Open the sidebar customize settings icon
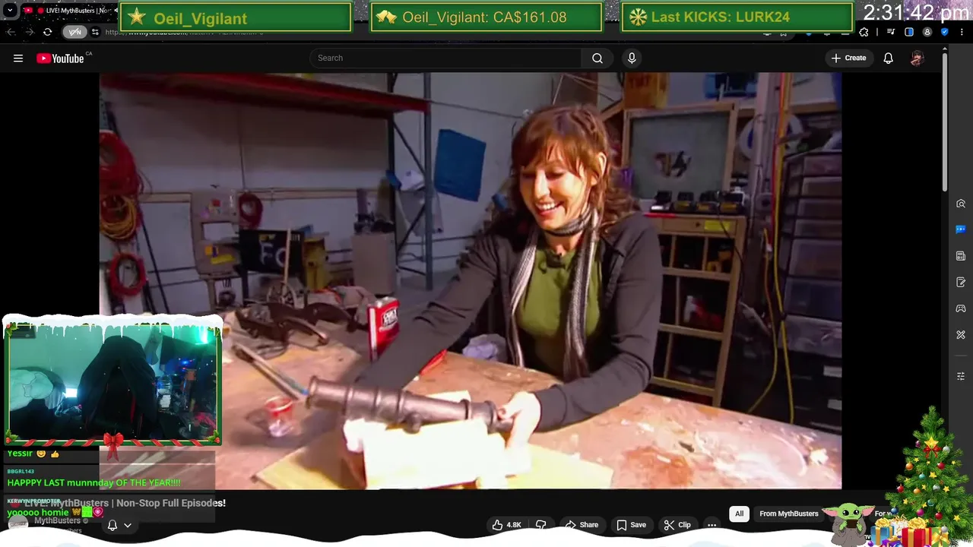973x547 pixels. (961, 377)
